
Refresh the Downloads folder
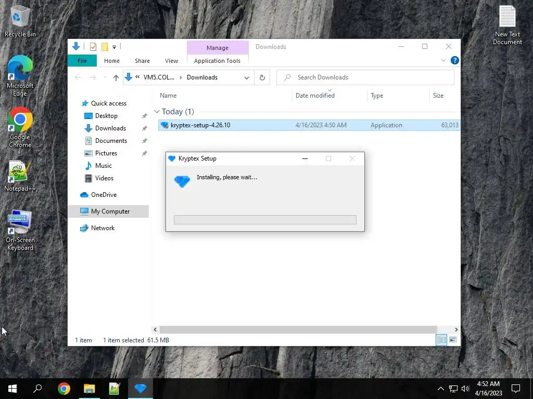262,78
